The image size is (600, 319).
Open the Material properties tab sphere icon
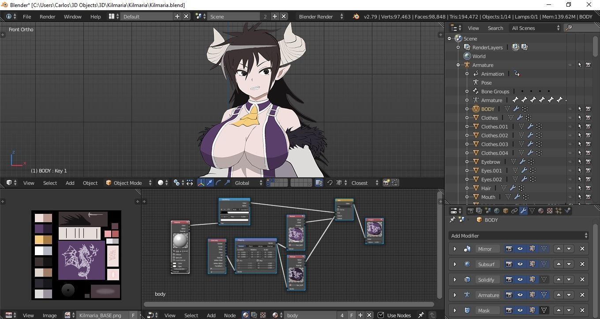coord(541,211)
